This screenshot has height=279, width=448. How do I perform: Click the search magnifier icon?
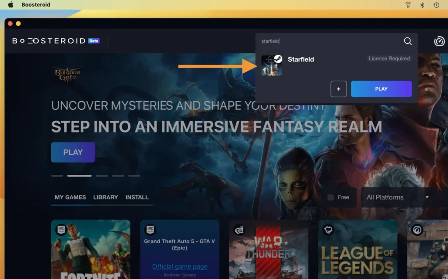tap(408, 41)
